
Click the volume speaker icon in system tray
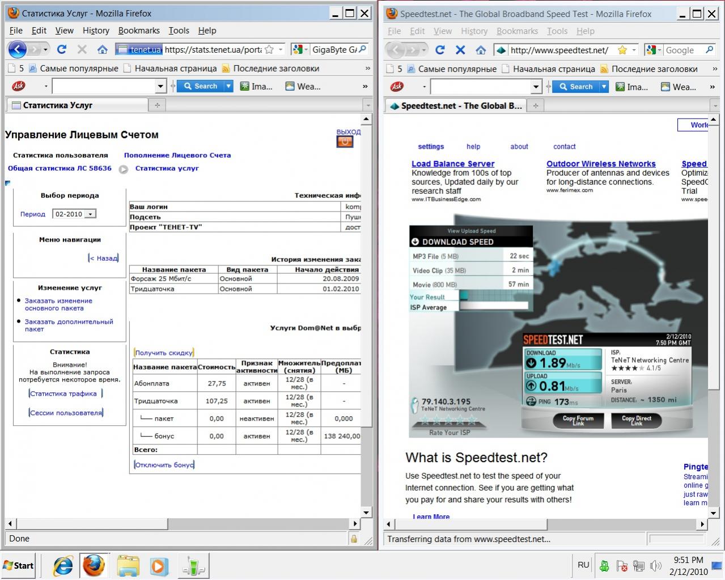(656, 565)
